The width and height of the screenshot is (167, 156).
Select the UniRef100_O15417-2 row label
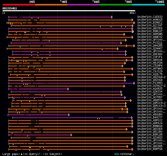click(151, 86)
